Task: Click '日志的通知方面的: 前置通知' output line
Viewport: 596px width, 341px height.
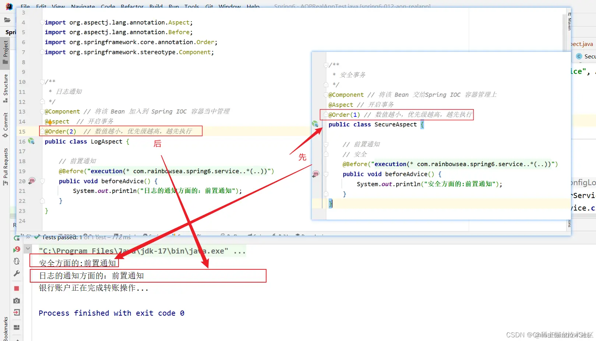Action: tap(91, 276)
